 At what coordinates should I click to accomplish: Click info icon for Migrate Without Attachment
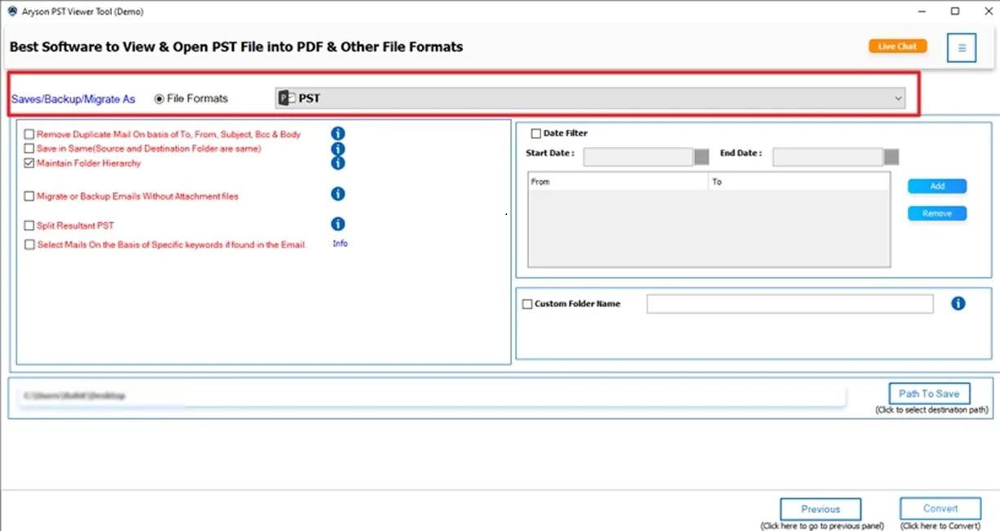(x=338, y=194)
